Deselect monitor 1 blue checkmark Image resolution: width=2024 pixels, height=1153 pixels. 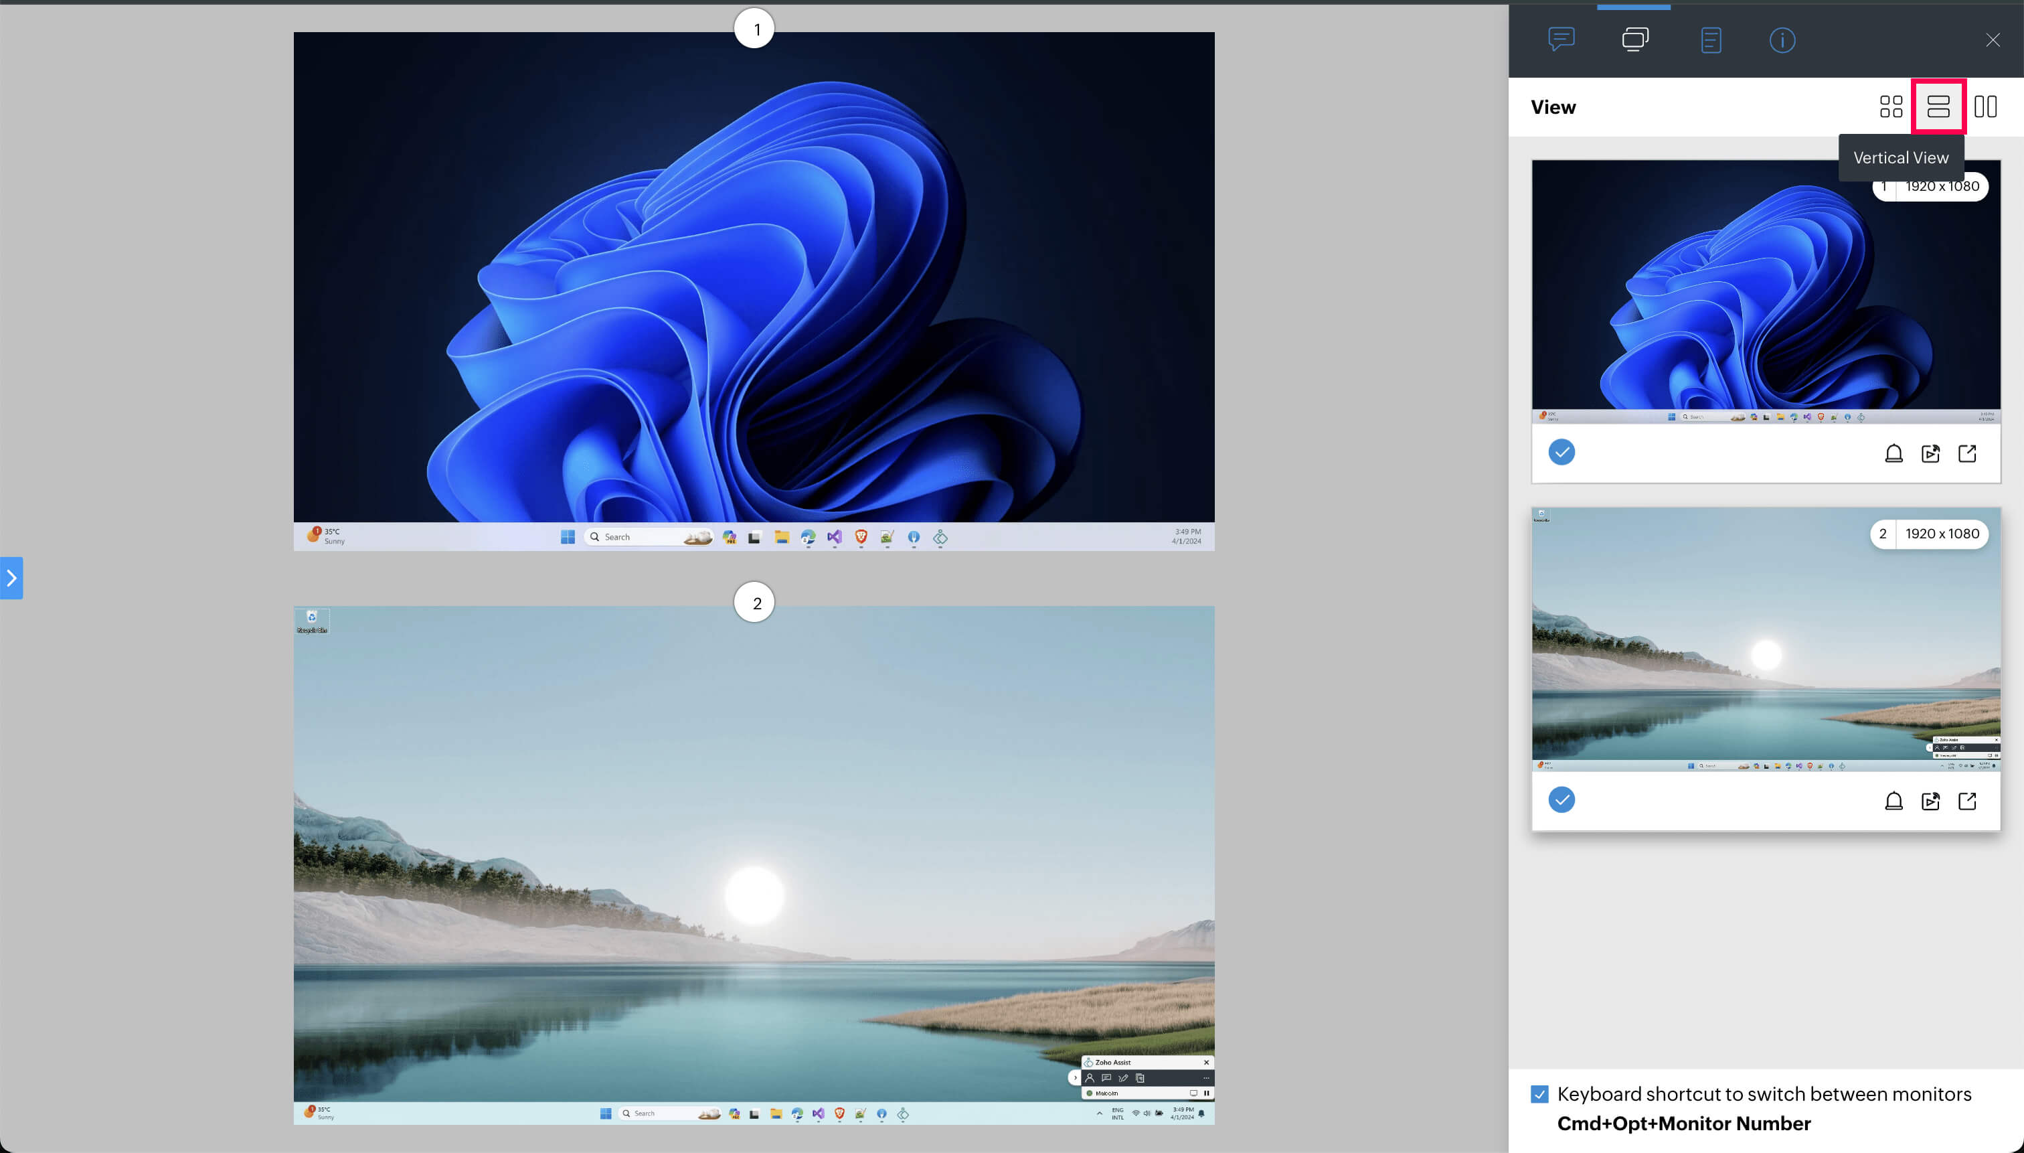(1561, 452)
